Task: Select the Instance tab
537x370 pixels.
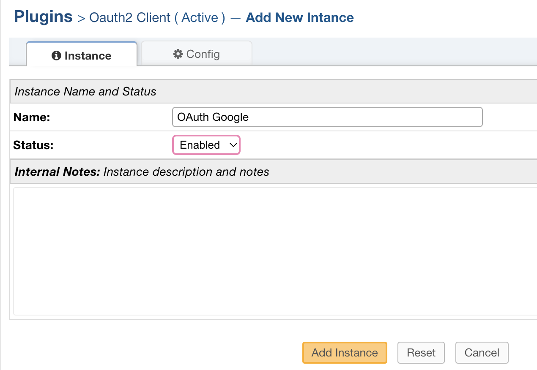Action: click(82, 55)
